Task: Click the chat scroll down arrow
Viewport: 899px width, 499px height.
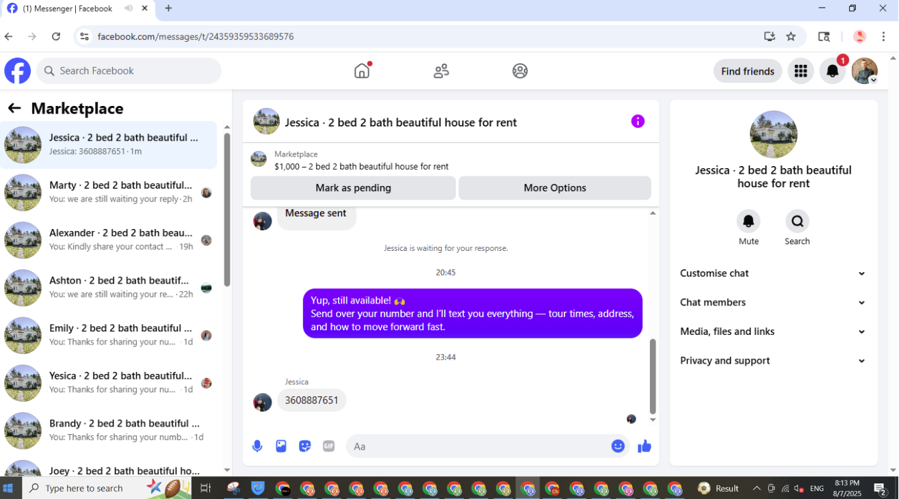Action: point(653,420)
